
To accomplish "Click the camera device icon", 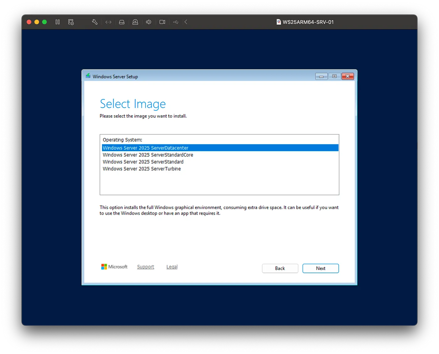I will pyautogui.click(x=162, y=22).
